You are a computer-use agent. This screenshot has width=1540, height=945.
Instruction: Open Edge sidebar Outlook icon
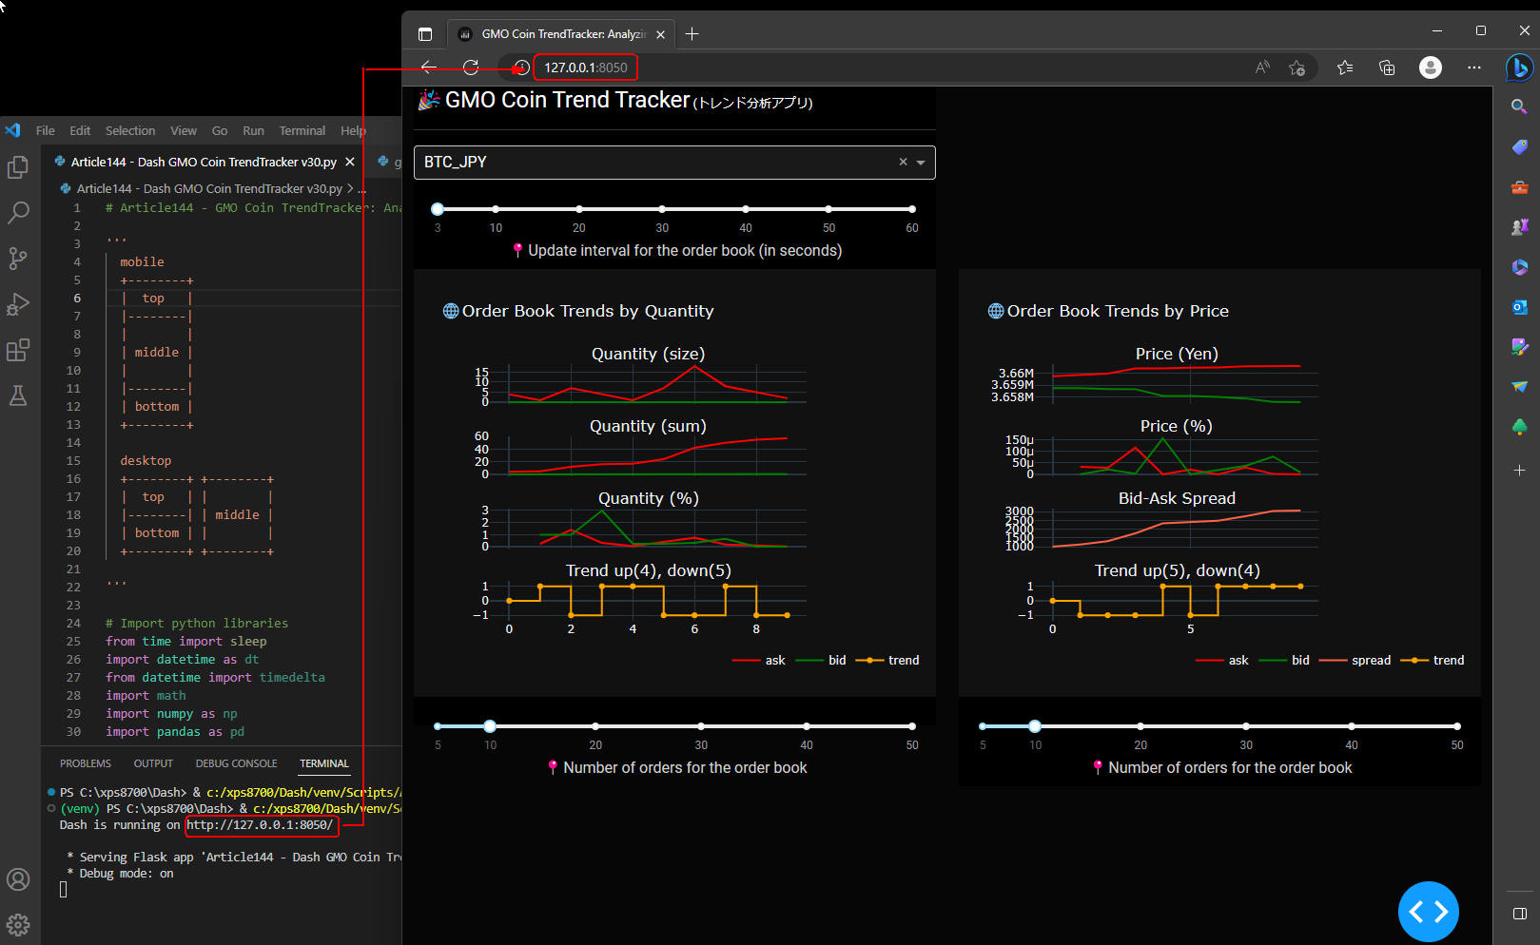coord(1519,307)
